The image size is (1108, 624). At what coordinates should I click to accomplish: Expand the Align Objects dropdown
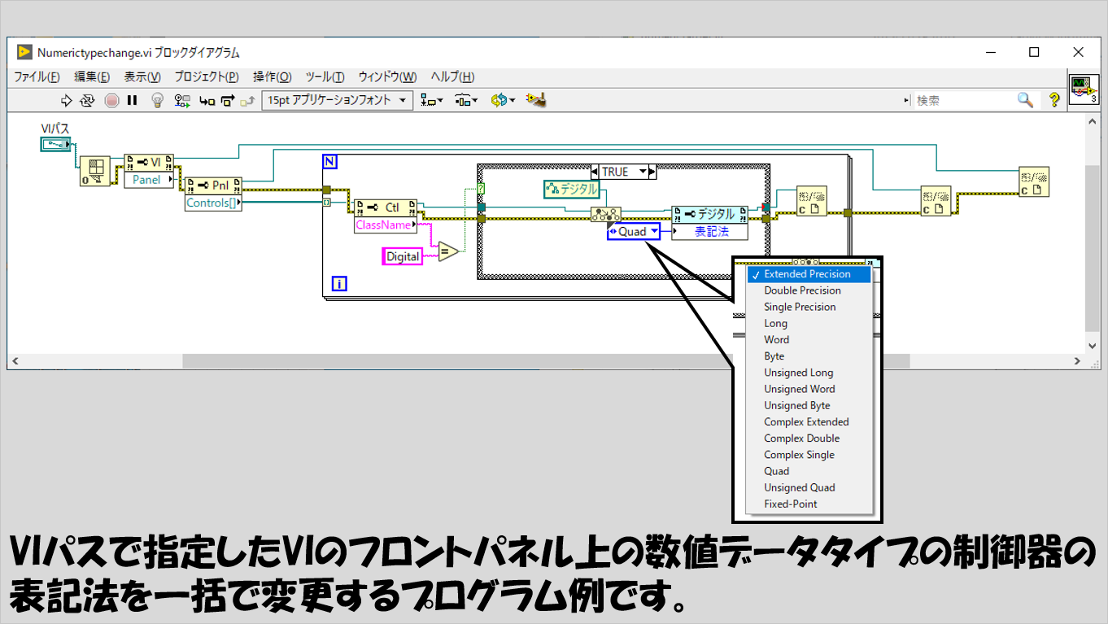pos(431,100)
